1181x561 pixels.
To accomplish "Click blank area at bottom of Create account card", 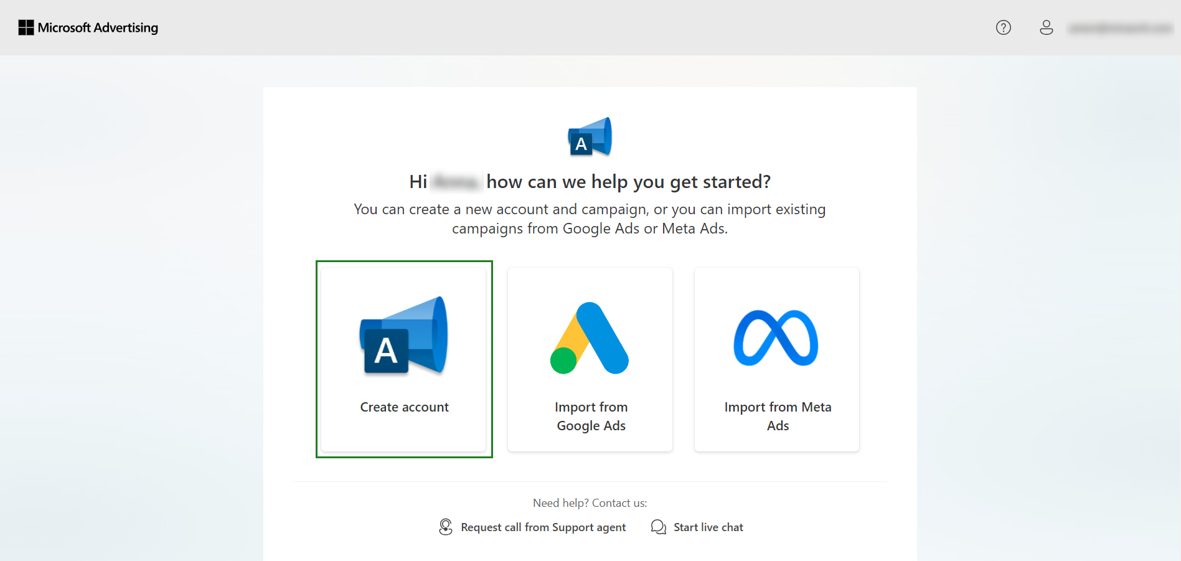I will pos(404,435).
